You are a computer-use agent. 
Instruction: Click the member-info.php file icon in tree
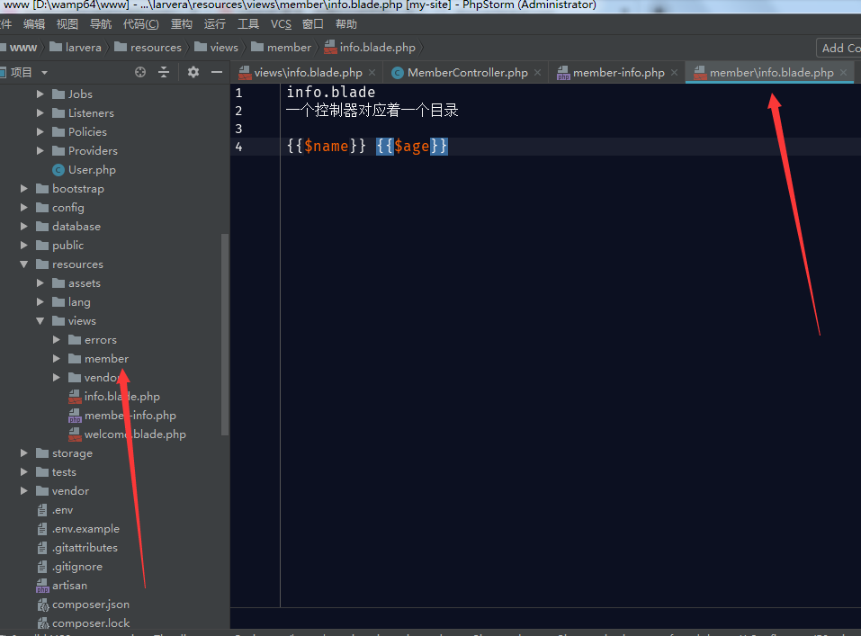[75, 416]
